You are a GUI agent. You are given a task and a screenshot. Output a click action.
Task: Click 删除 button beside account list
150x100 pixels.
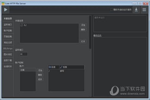[x=40, y=75]
